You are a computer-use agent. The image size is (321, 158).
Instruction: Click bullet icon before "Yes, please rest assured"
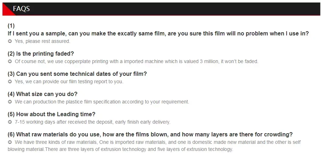coord(10,41)
